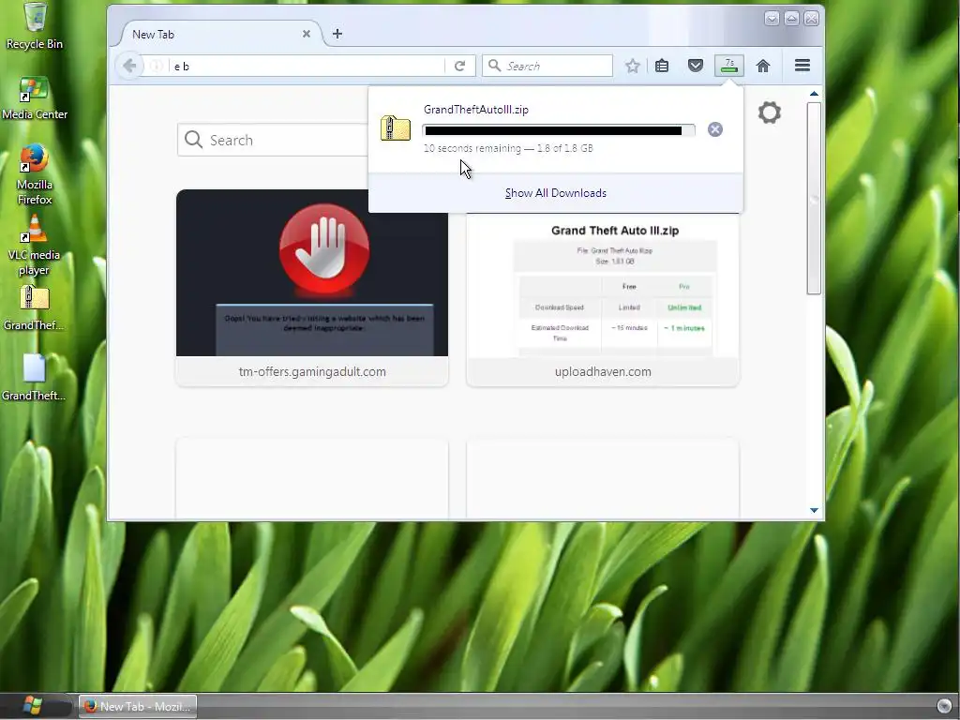This screenshot has width=960, height=720.
Task: Click the vertical scrollbar thumb
Action: pos(814,199)
